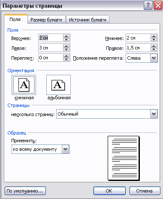The width and height of the screenshot is (163, 199).
Task: Click the Положение переплета label
Action: [x=98, y=58]
